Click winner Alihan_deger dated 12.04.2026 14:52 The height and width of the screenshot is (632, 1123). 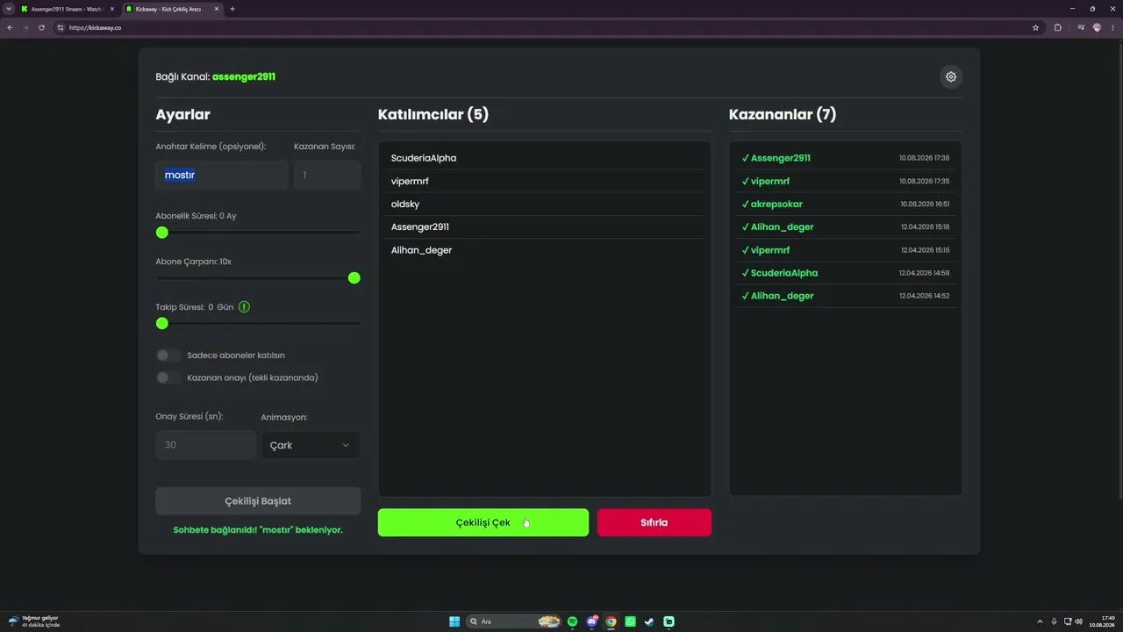click(x=846, y=296)
